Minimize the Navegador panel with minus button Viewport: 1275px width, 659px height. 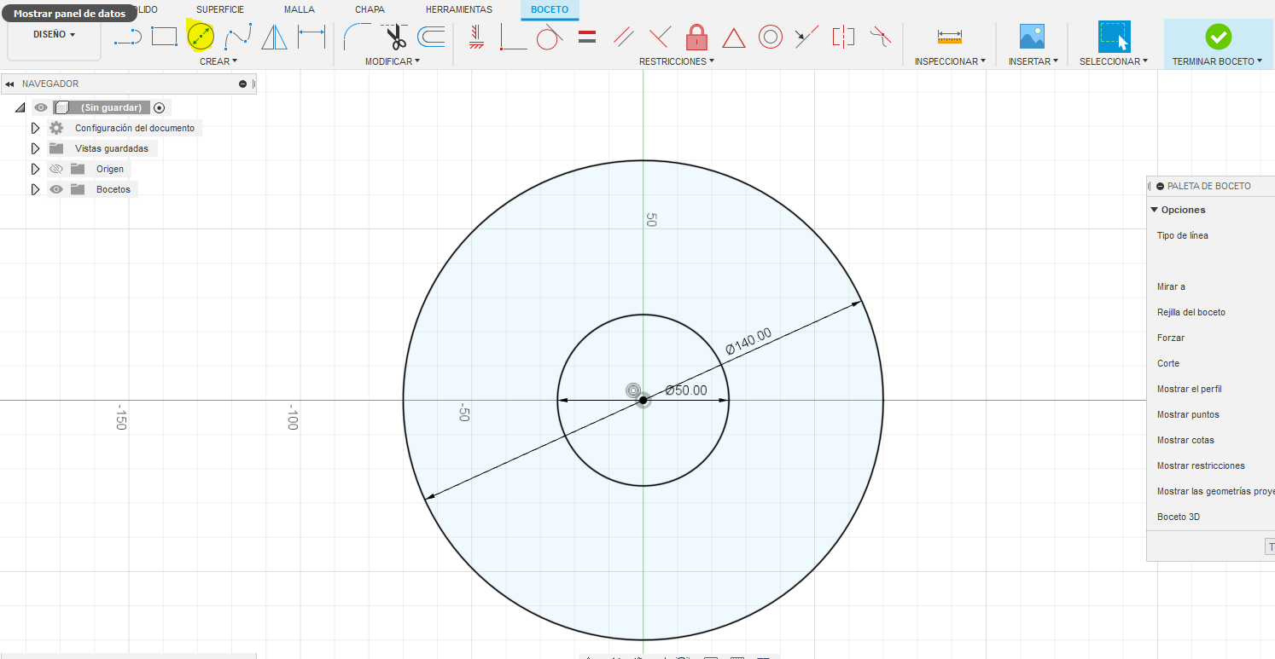pyautogui.click(x=243, y=84)
